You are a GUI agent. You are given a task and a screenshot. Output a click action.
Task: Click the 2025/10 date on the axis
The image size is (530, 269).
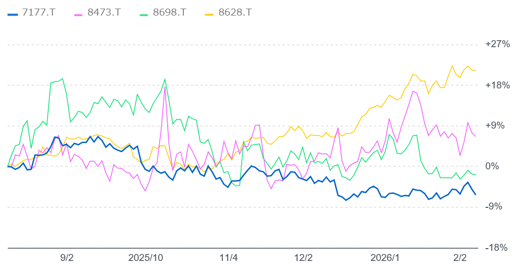(146, 258)
